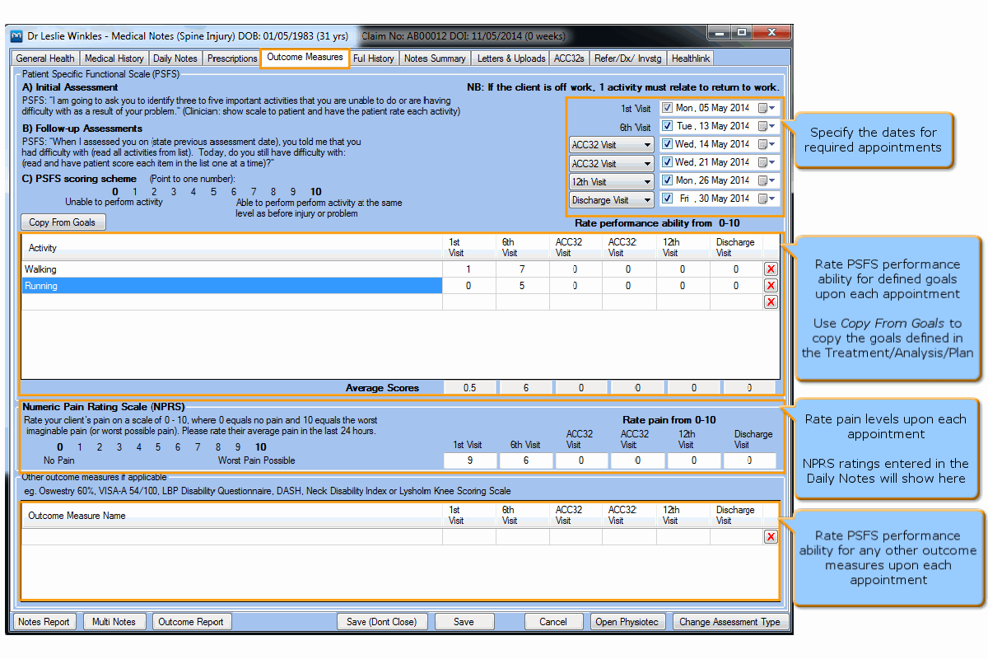Open the Letters & Uploads tab
The height and width of the screenshot is (659, 988).
[511, 58]
